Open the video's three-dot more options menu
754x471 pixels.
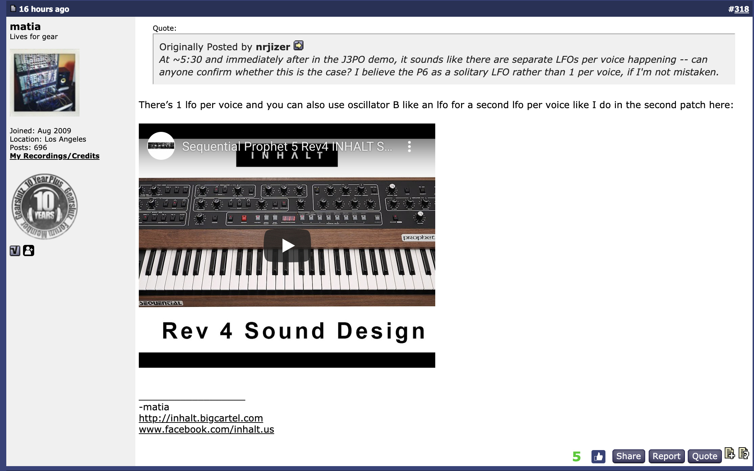(409, 147)
